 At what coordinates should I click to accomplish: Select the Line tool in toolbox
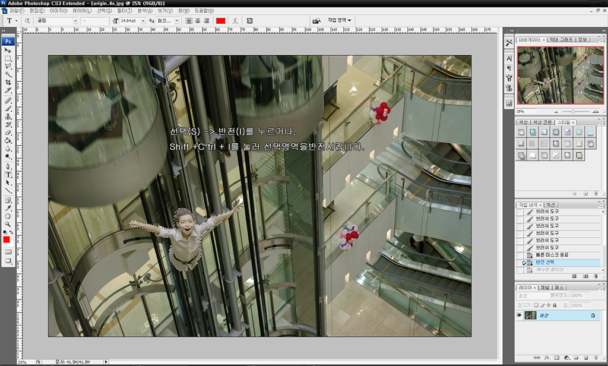(8, 191)
